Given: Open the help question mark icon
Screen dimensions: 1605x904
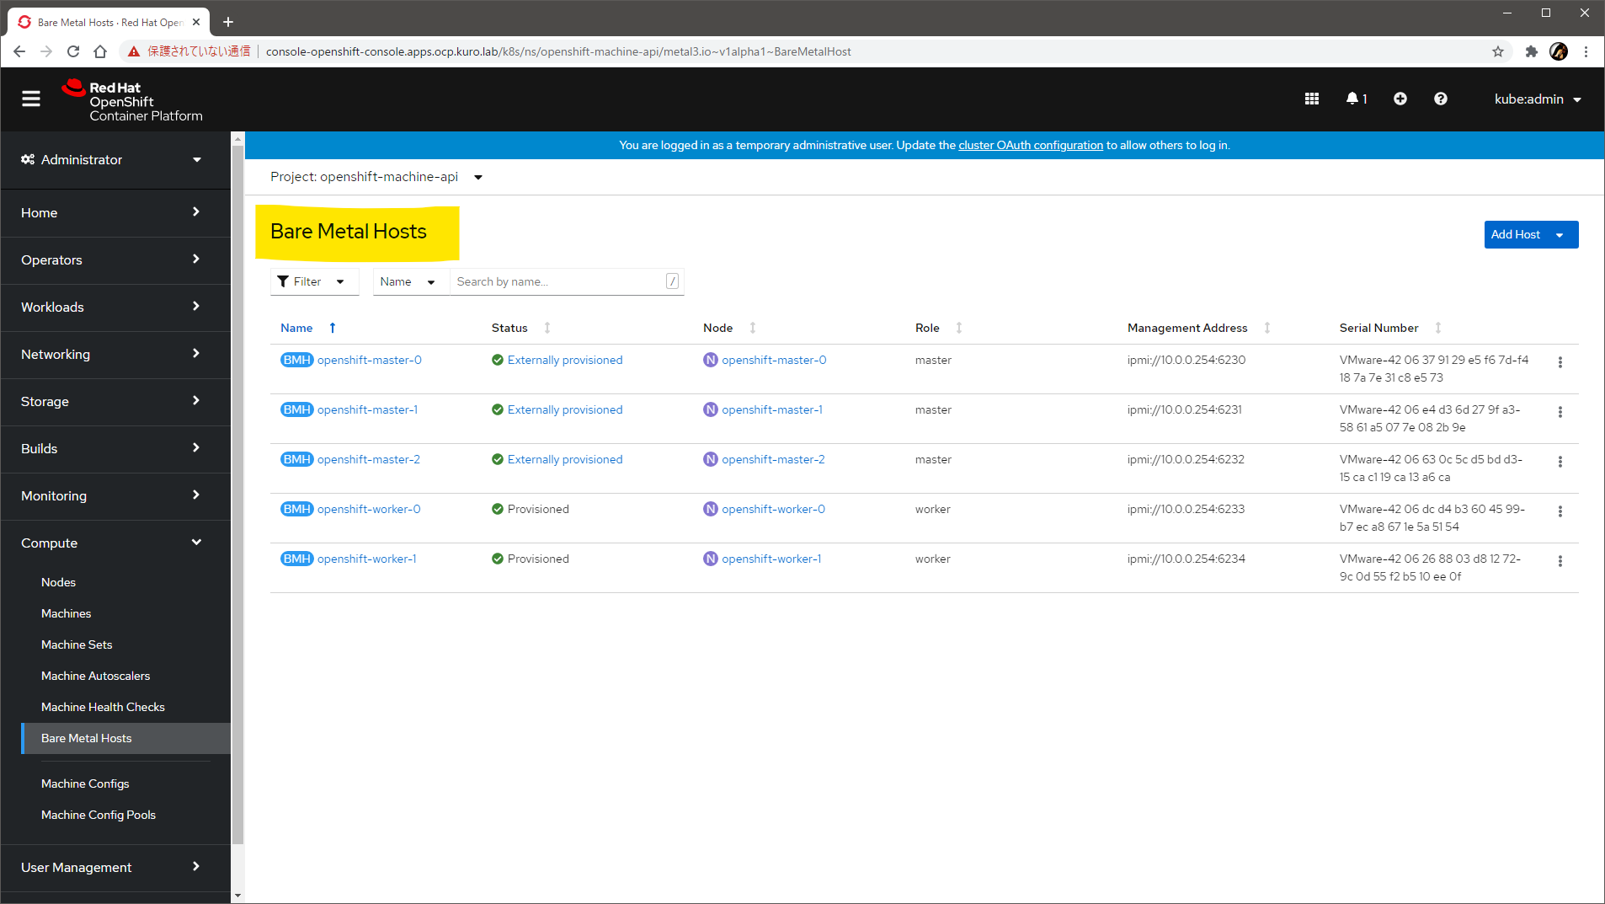Looking at the screenshot, I should click(x=1440, y=99).
